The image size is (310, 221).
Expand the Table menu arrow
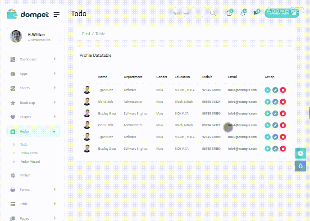click(55, 204)
